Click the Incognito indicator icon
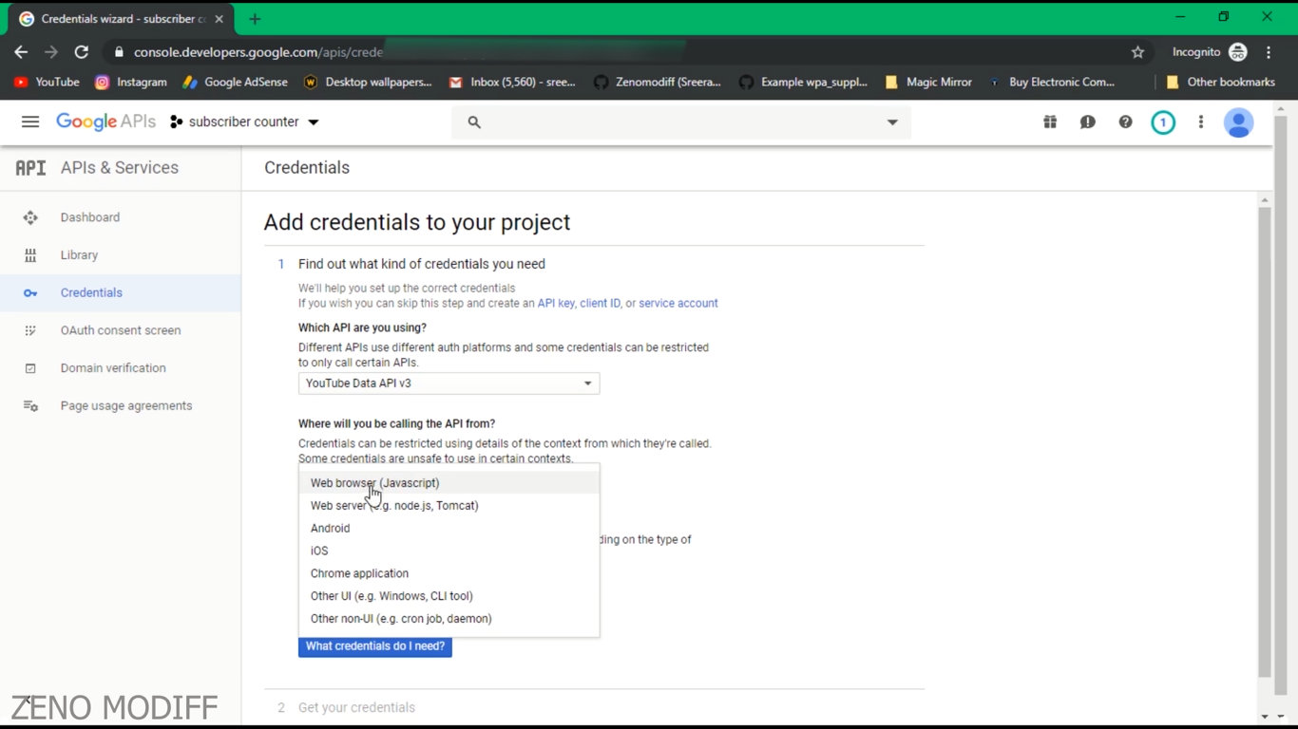 [x=1237, y=52]
